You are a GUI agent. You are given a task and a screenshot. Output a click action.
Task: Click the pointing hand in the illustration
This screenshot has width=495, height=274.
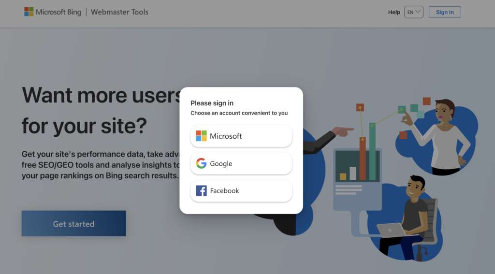(343, 131)
